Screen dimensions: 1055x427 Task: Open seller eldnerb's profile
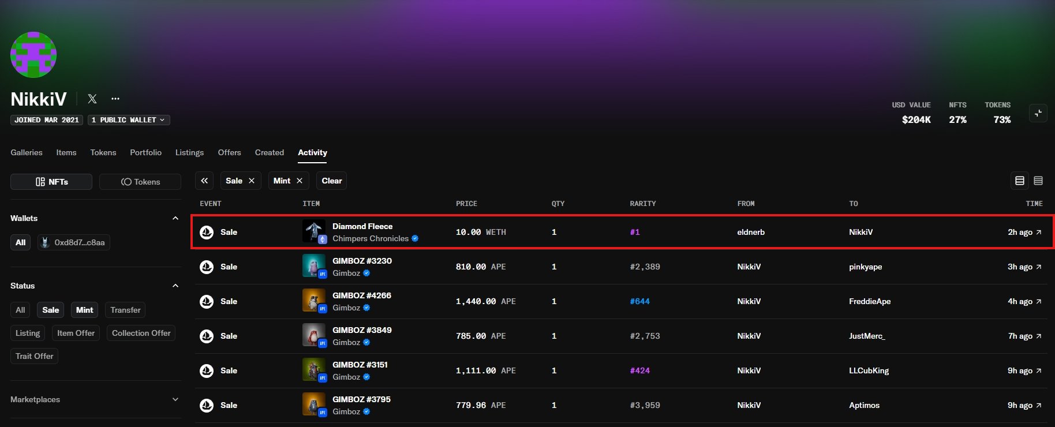(x=751, y=232)
